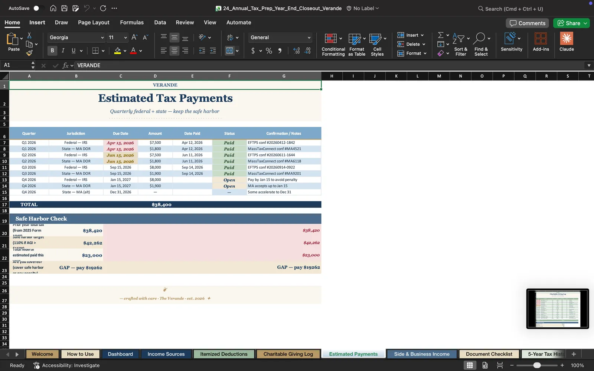Expand the formula bar chevron
594x371 pixels.
(x=589, y=65)
